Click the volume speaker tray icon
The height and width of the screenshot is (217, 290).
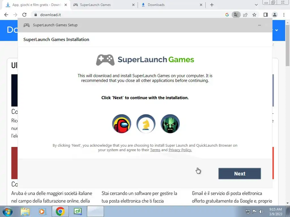261,212
